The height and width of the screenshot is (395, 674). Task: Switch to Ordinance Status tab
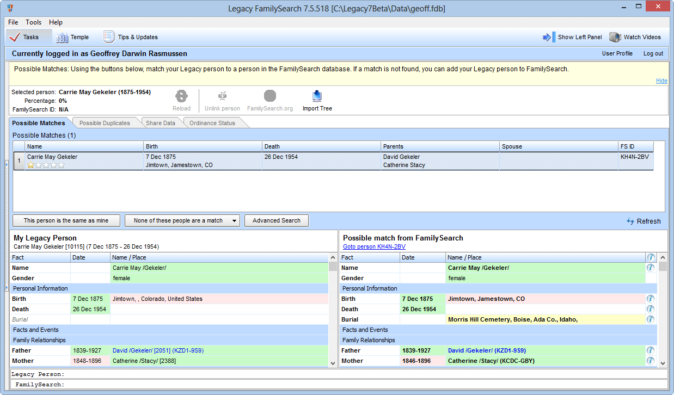pyautogui.click(x=212, y=123)
